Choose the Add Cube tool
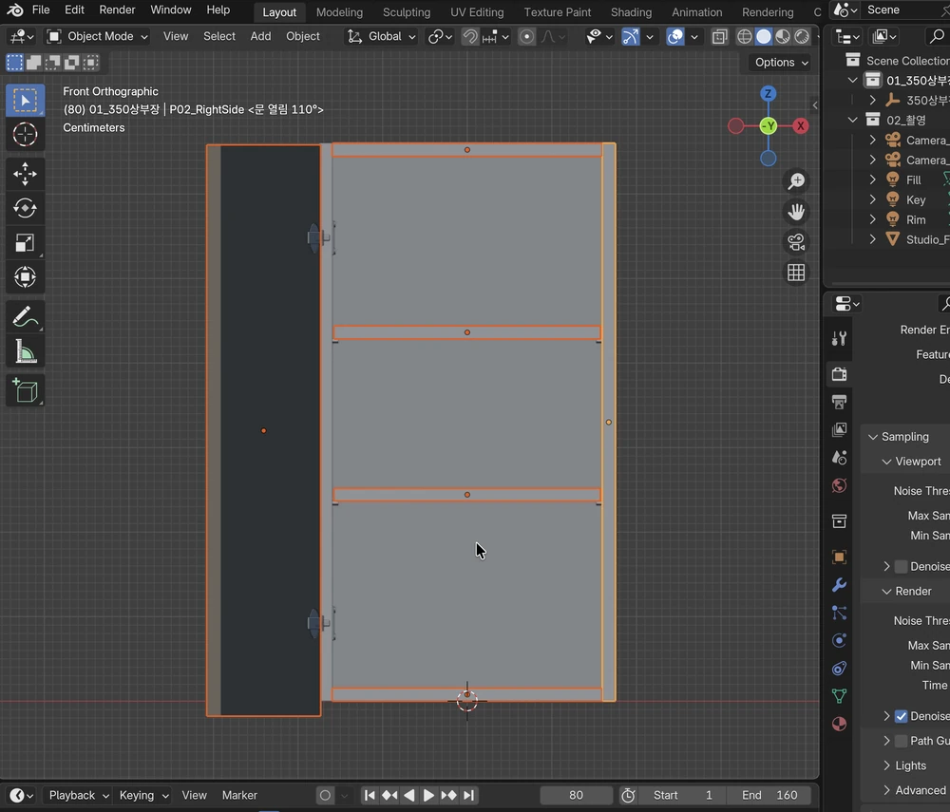 pos(25,390)
